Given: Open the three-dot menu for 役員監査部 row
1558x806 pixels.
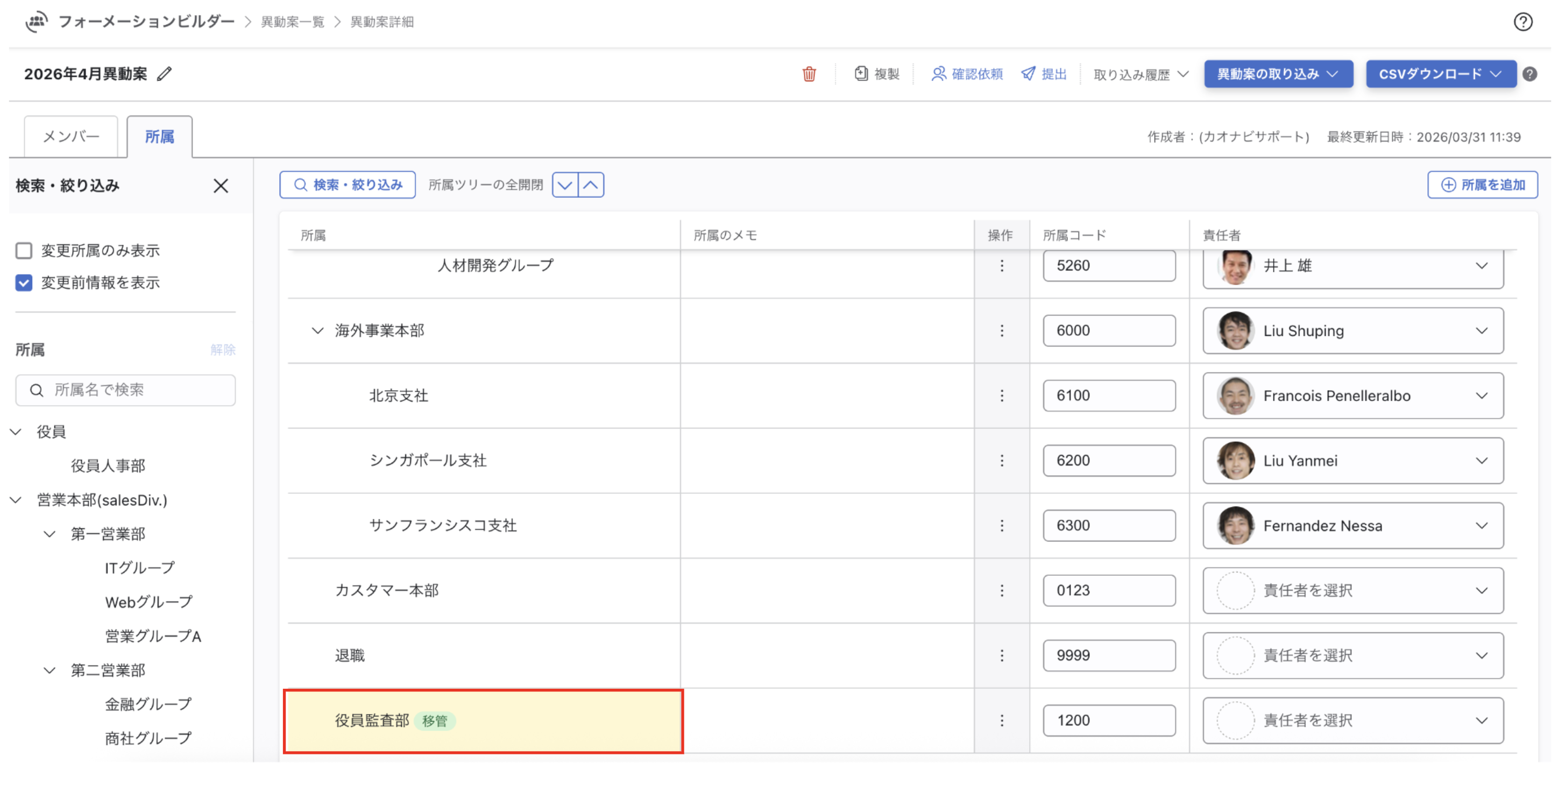Looking at the screenshot, I should tap(1002, 720).
